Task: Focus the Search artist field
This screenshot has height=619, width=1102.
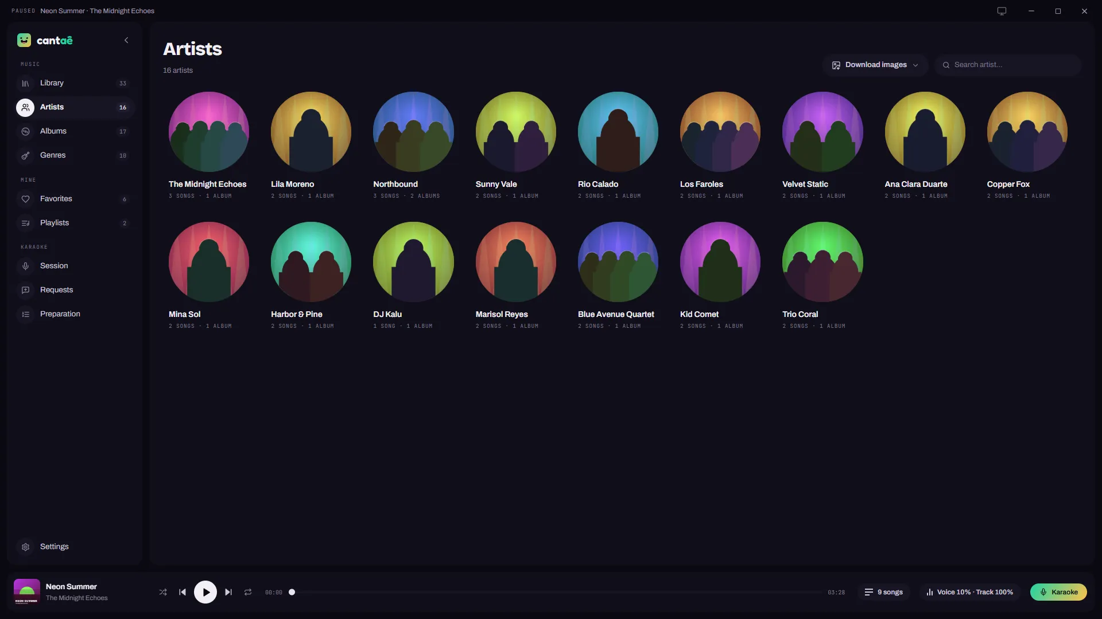Action: tap(1008, 65)
